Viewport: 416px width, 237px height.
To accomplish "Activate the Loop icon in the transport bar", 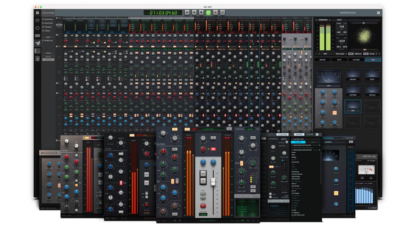I will point(223,12).
